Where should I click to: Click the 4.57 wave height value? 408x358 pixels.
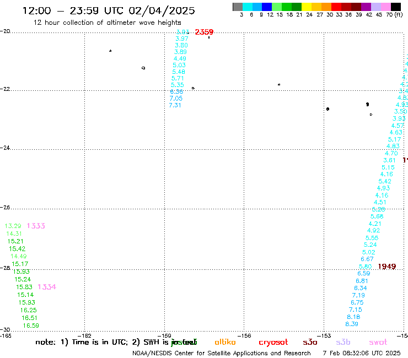pos(398,126)
